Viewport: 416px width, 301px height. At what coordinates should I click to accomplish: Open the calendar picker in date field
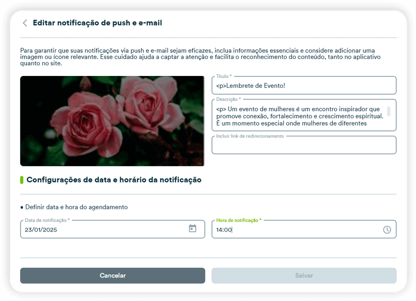pyautogui.click(x=192, y=228)
